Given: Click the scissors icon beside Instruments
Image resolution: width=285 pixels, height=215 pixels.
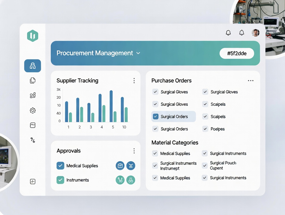Looking at the screenshot, I should 120,180.
